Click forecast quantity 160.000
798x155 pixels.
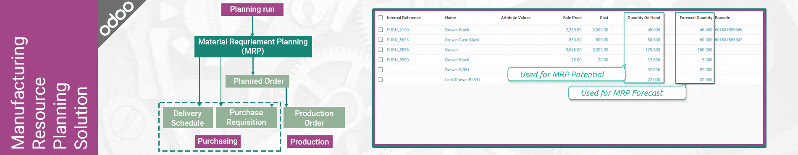pos(705,50)
